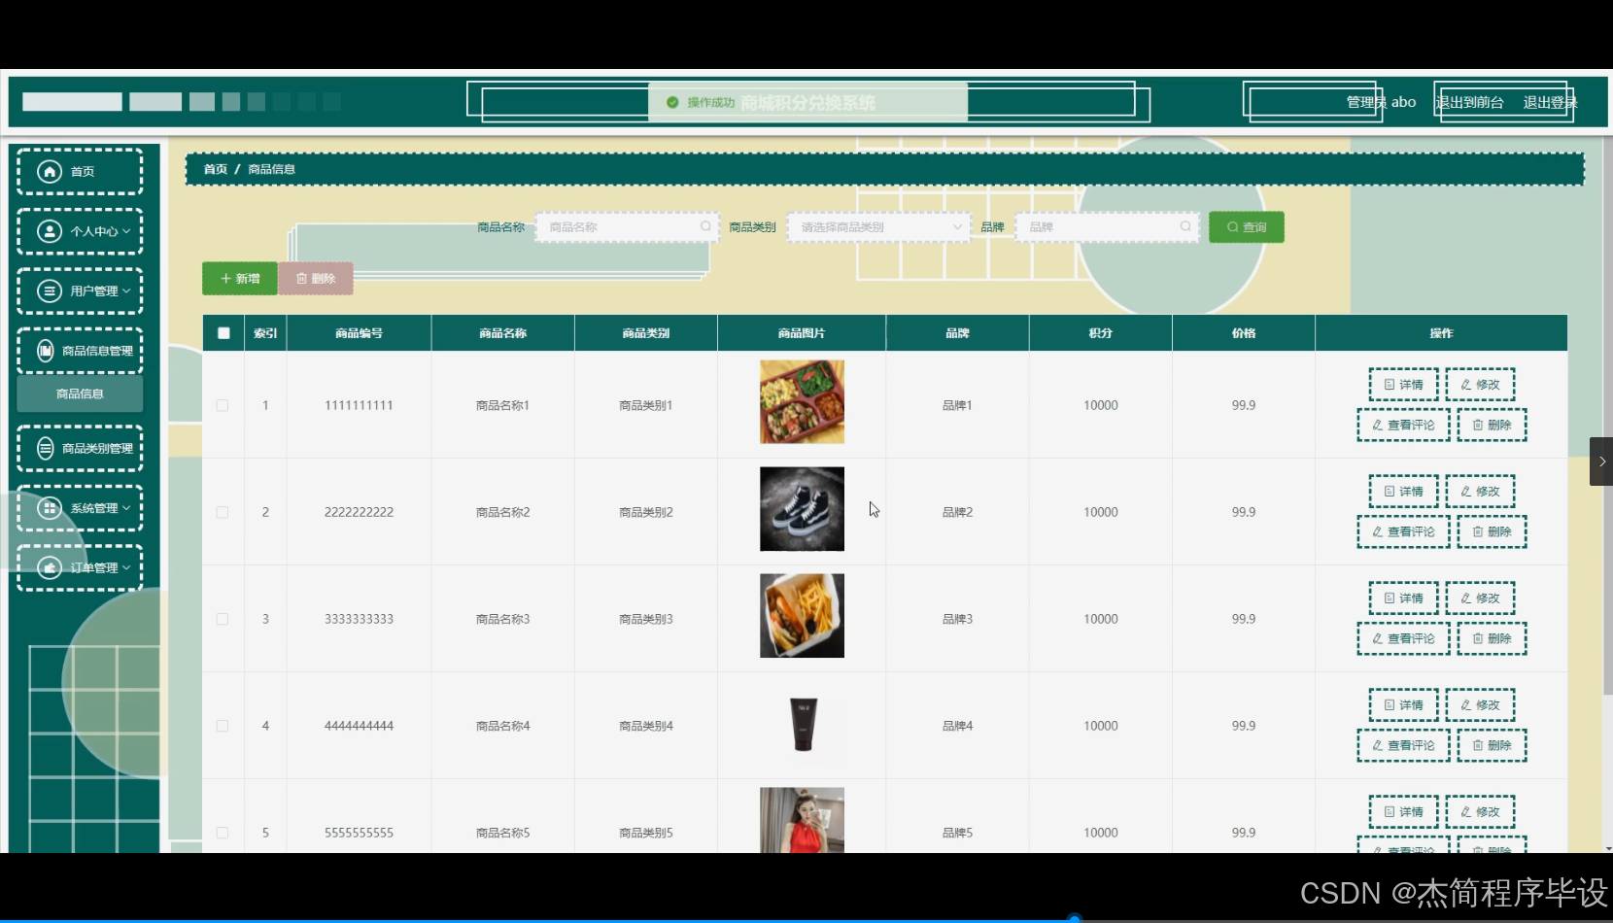The width and height of the screenshot is (1613, 923).
Task: Click 删除 button for row 4
Action: pyautogui.click(x=1492, y=745)
